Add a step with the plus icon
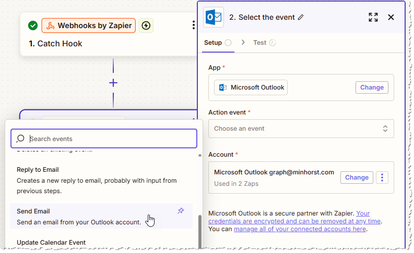The width and height of the screenshot is (414, 253). click(x=113, y=83)
